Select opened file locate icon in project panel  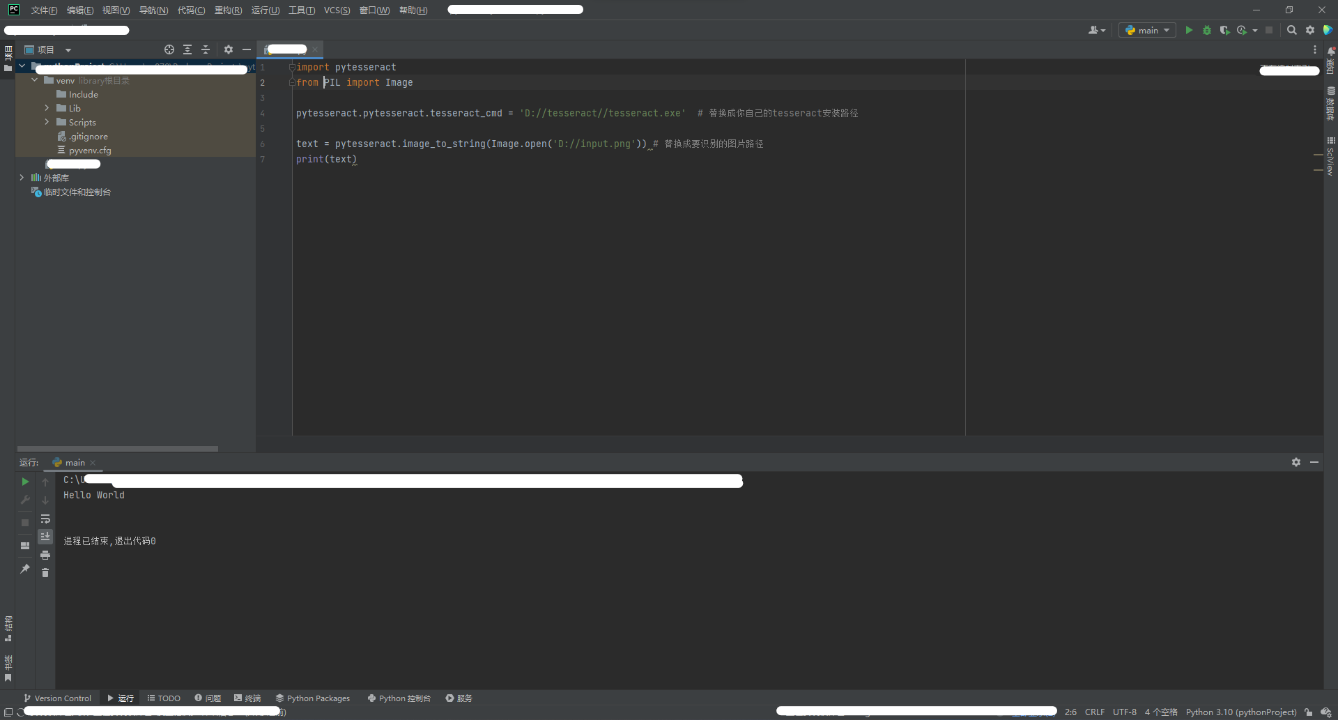click(169, 49)
